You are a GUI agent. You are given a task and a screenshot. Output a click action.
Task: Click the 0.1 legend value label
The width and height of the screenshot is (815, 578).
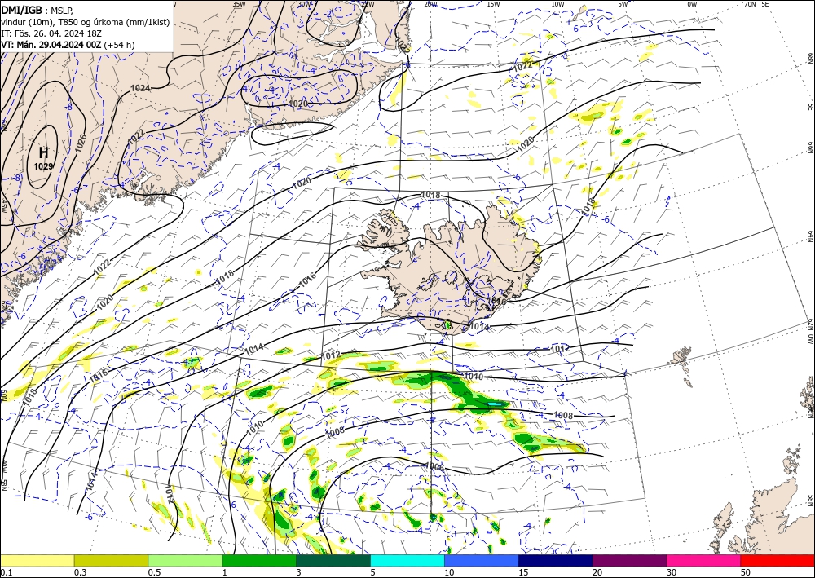pyautogui.click(x=5, y=572)
